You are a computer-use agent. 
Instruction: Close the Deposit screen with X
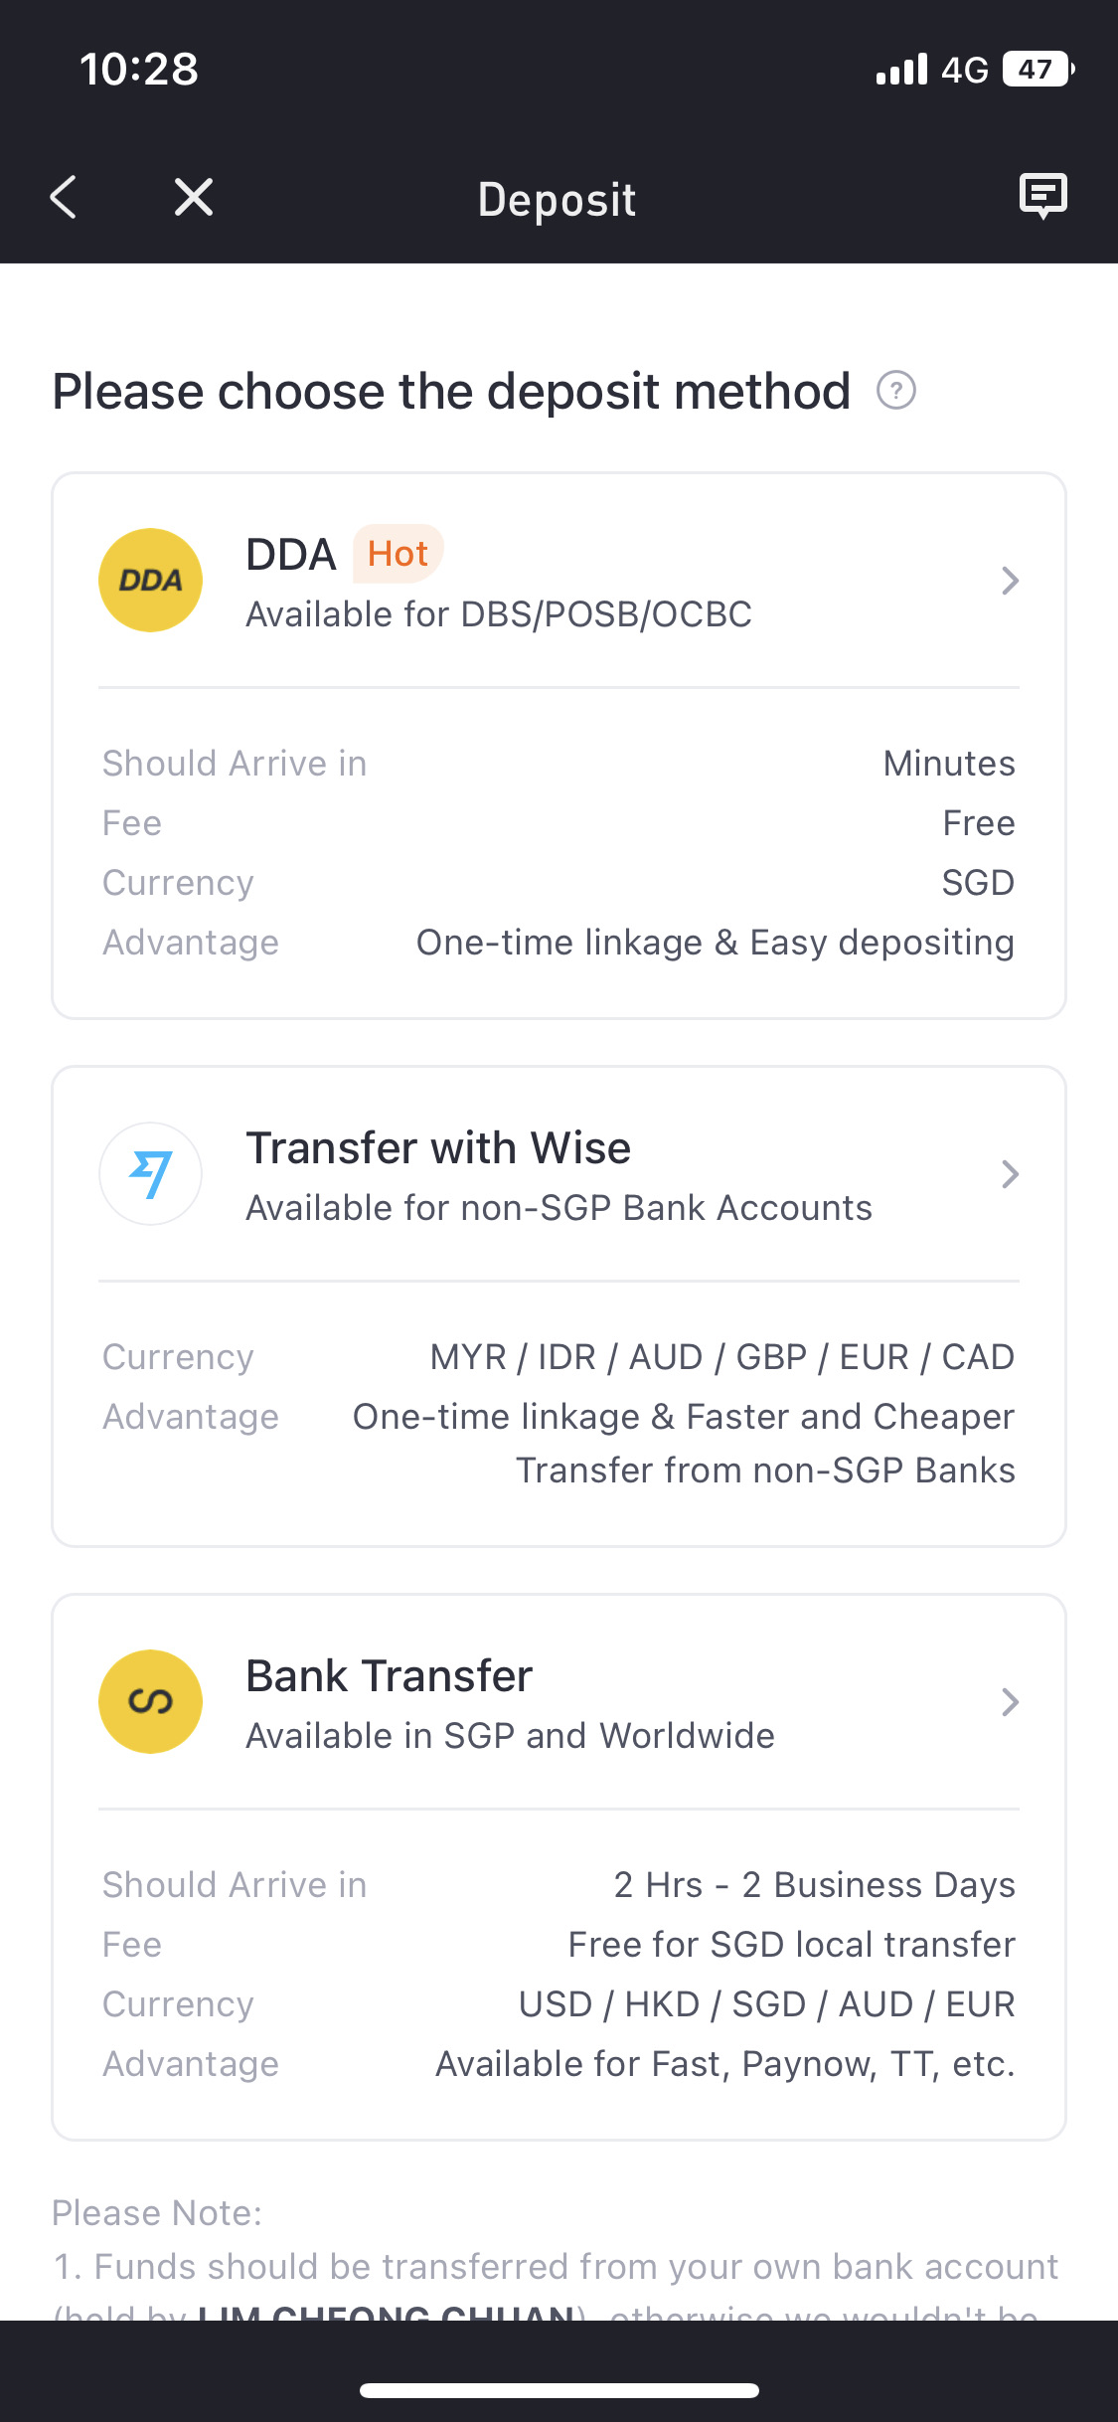click(194, 197)
